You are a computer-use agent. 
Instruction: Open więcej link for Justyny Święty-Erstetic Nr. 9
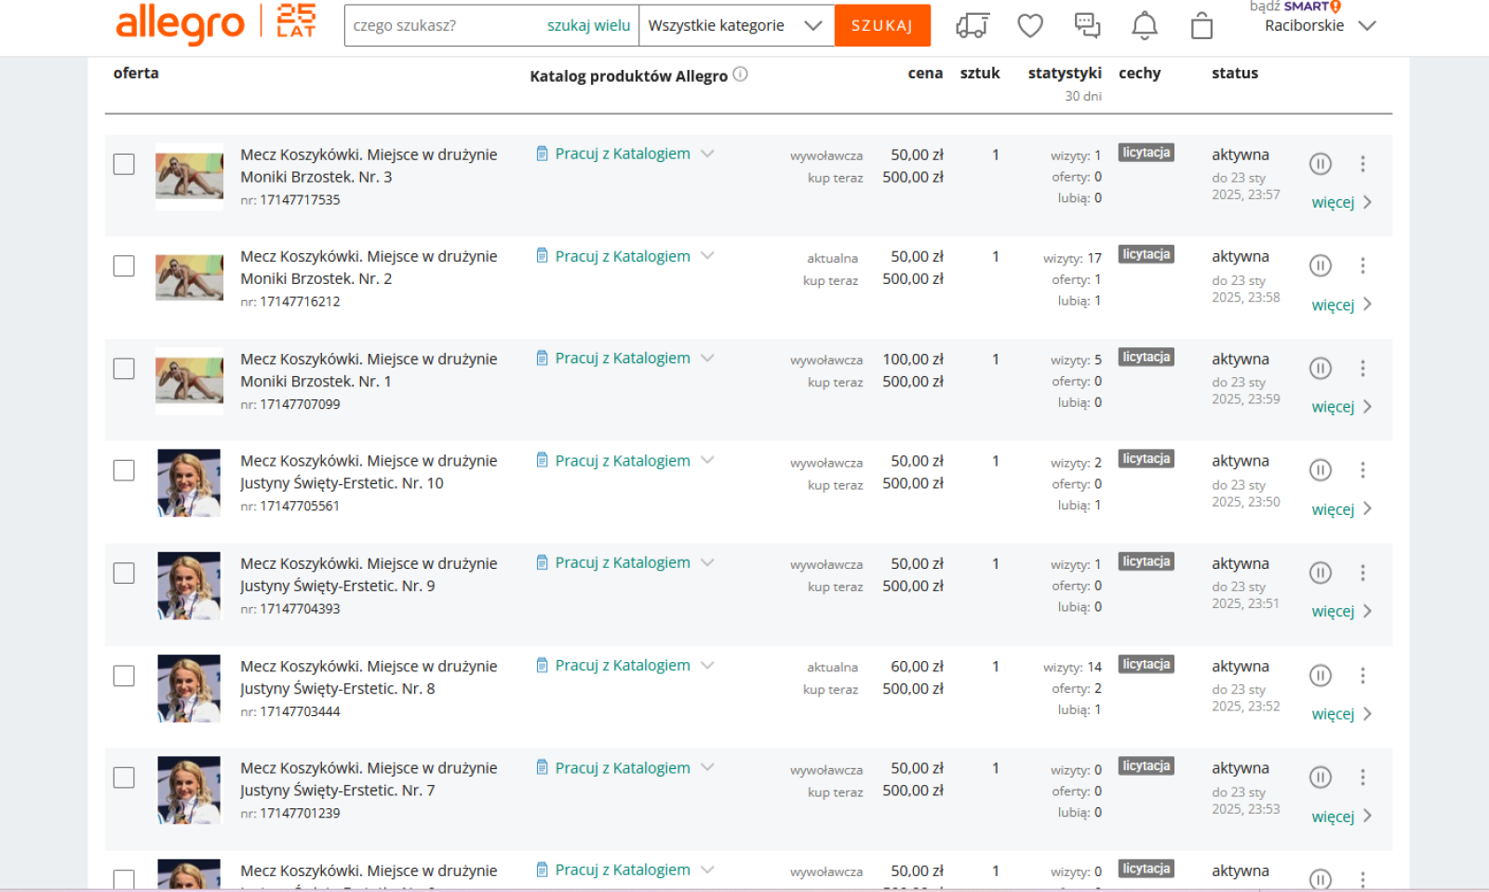[1333, 612]
